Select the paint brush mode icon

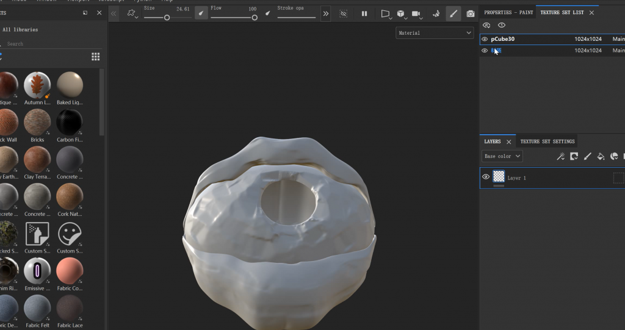[453, 14]
